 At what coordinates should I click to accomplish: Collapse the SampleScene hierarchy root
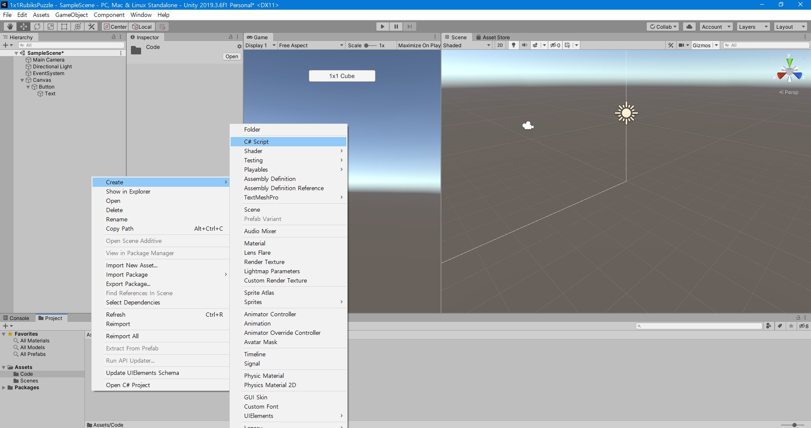tap(16, 53)
